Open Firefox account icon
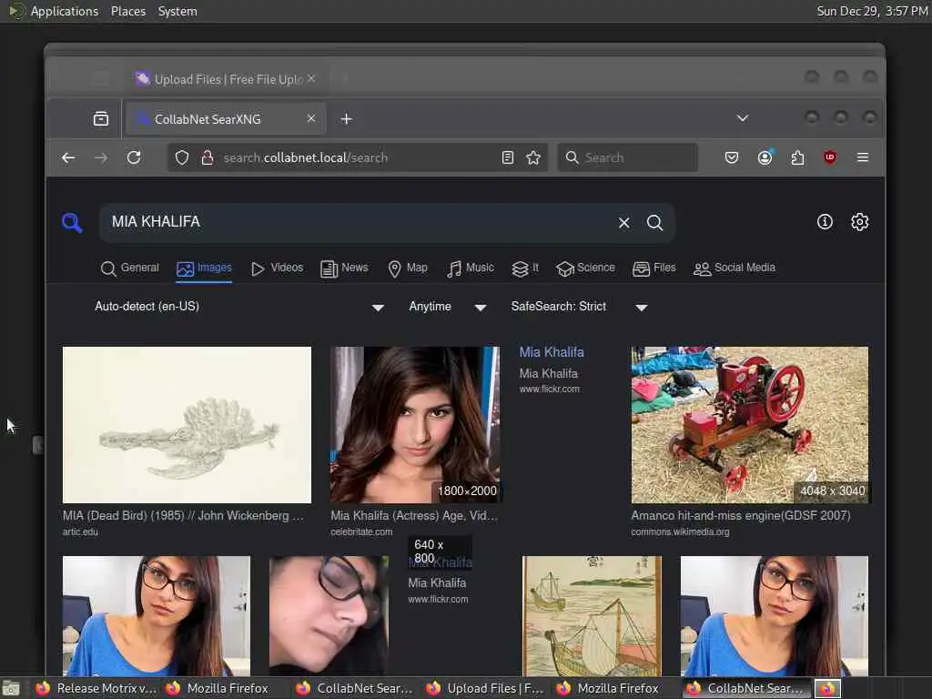This screenshot has height=699, width=932. click(765, 157)
